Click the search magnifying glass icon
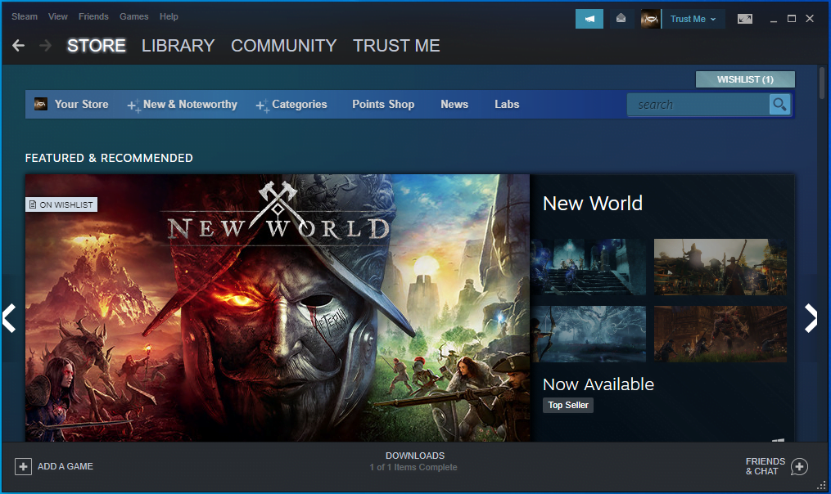Screen dimensions: 831x494 (x=779, y=105)
